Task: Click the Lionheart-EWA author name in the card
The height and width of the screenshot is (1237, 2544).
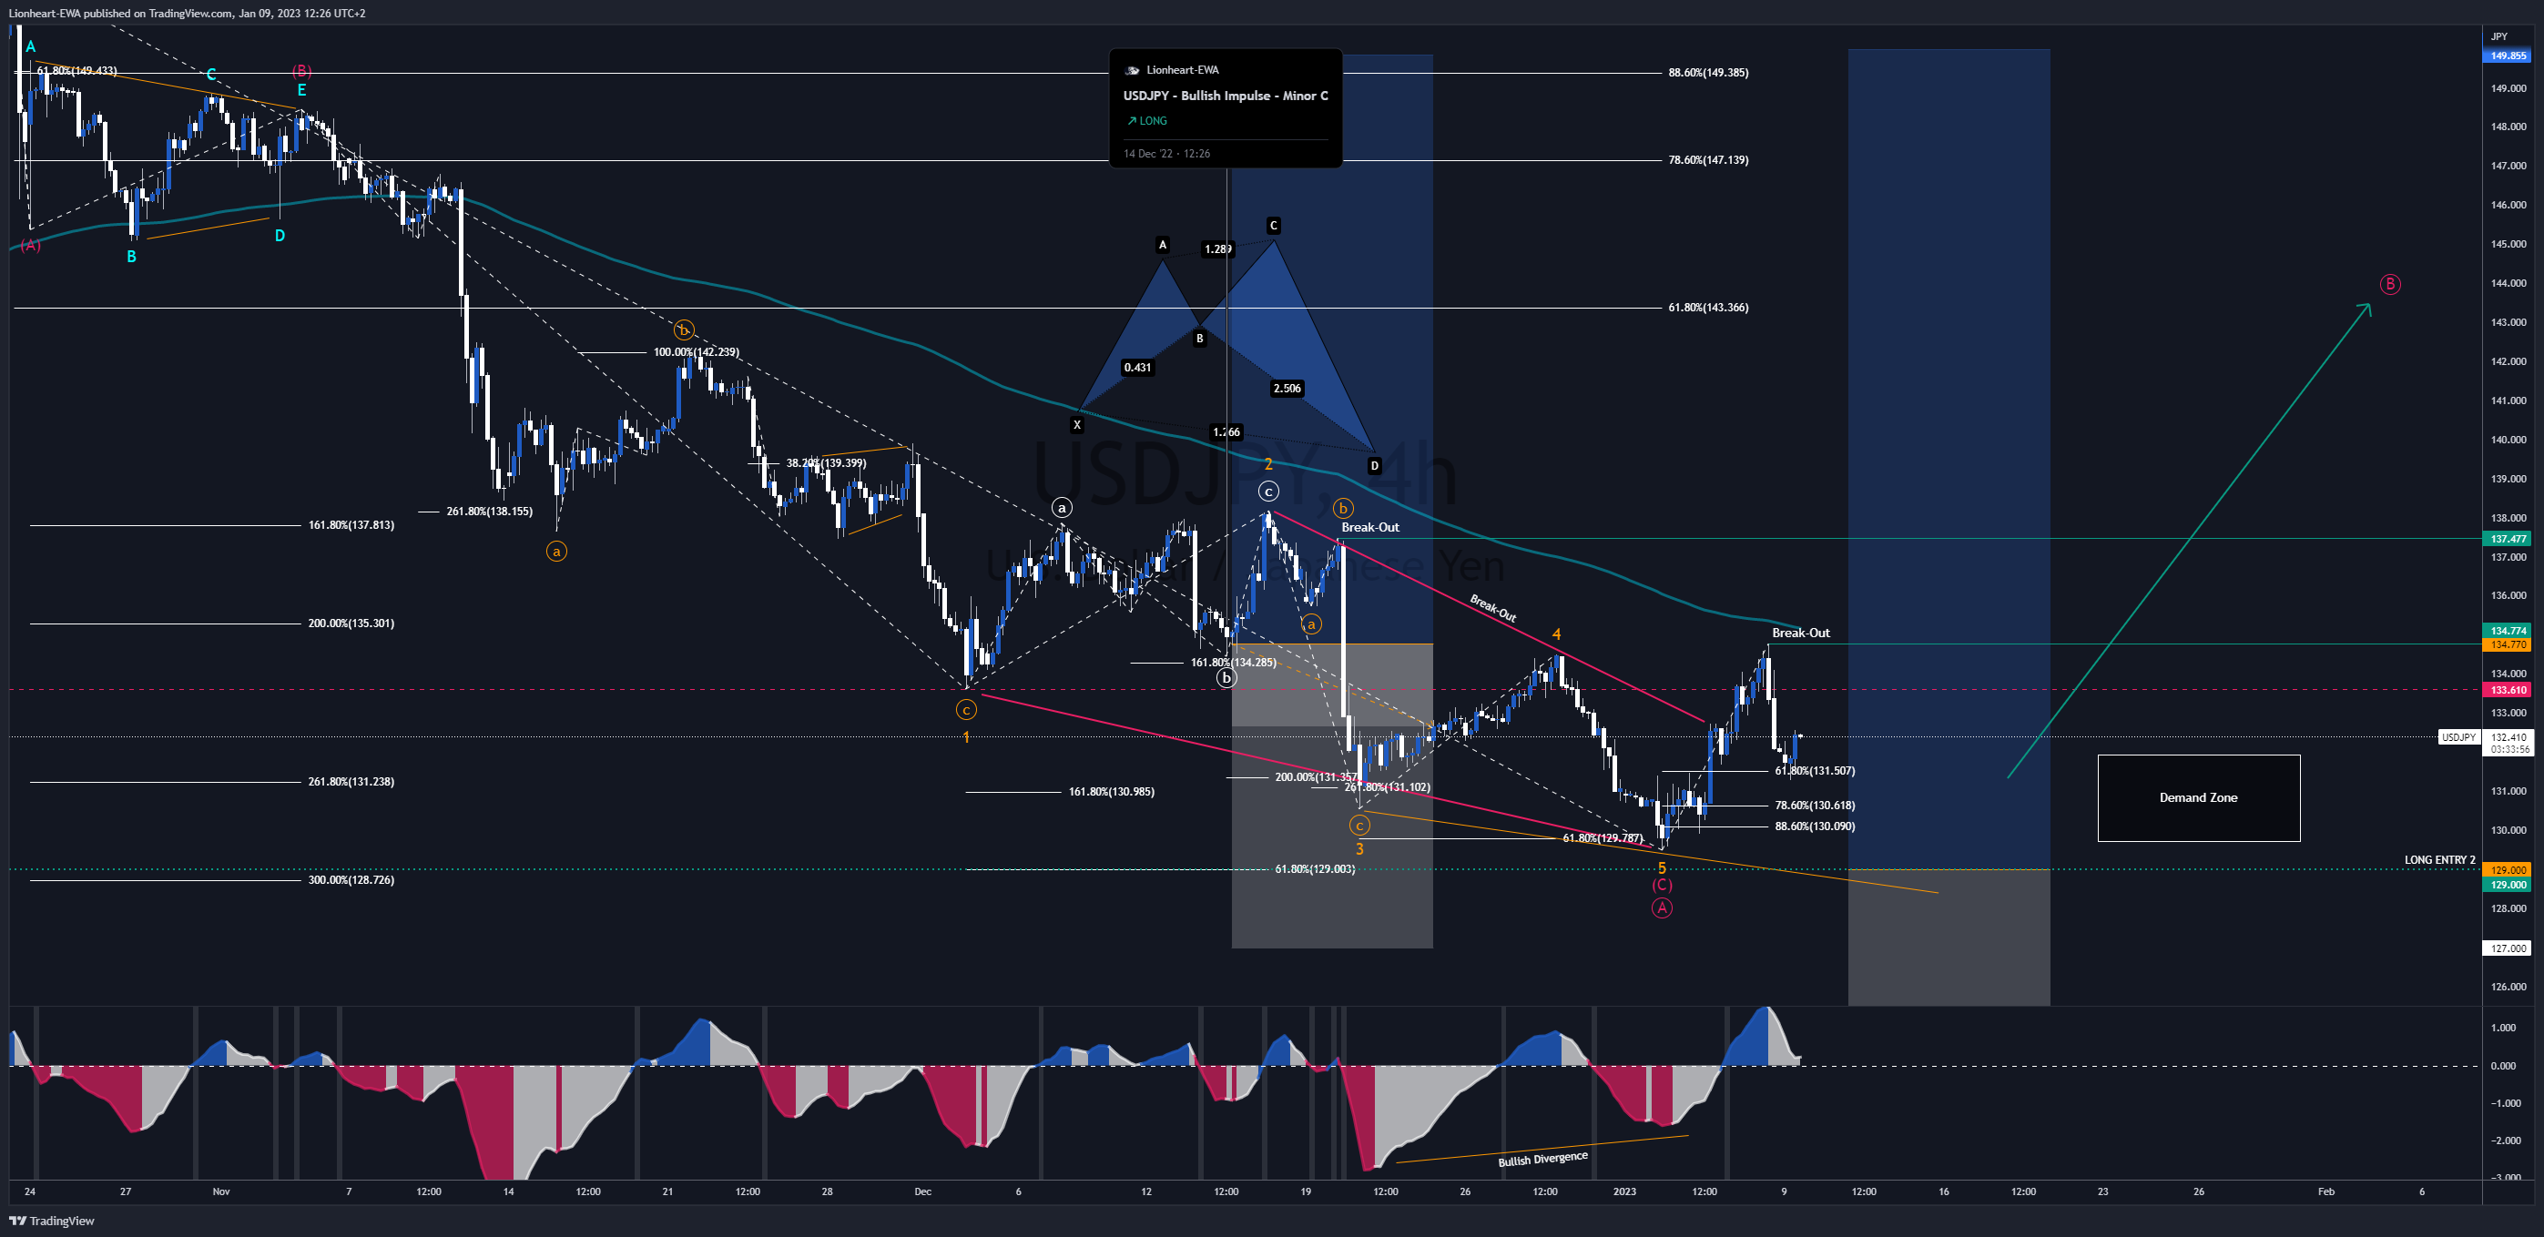Action: 1182,70
